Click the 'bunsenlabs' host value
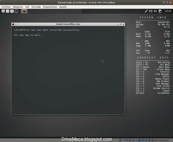Screen dimensions: 173x142 pos(164,22)
